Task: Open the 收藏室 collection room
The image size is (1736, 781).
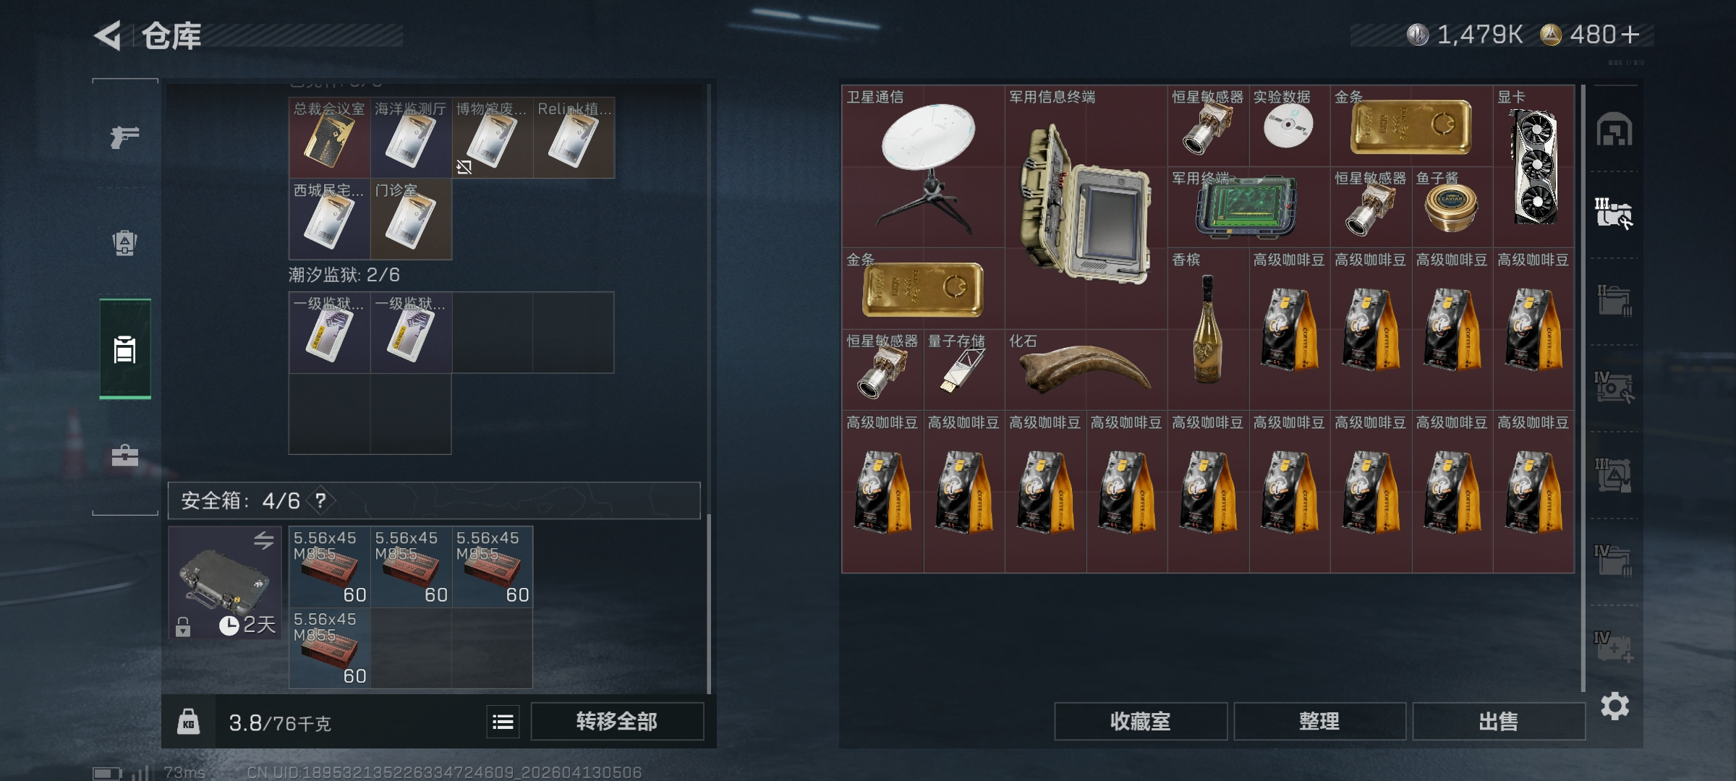Action: tap(1140, 721)
